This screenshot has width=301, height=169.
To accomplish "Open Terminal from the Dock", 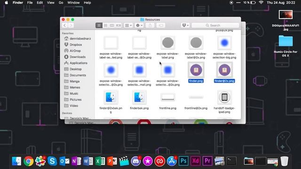I will pyautogui.click(x=231, y=161).
